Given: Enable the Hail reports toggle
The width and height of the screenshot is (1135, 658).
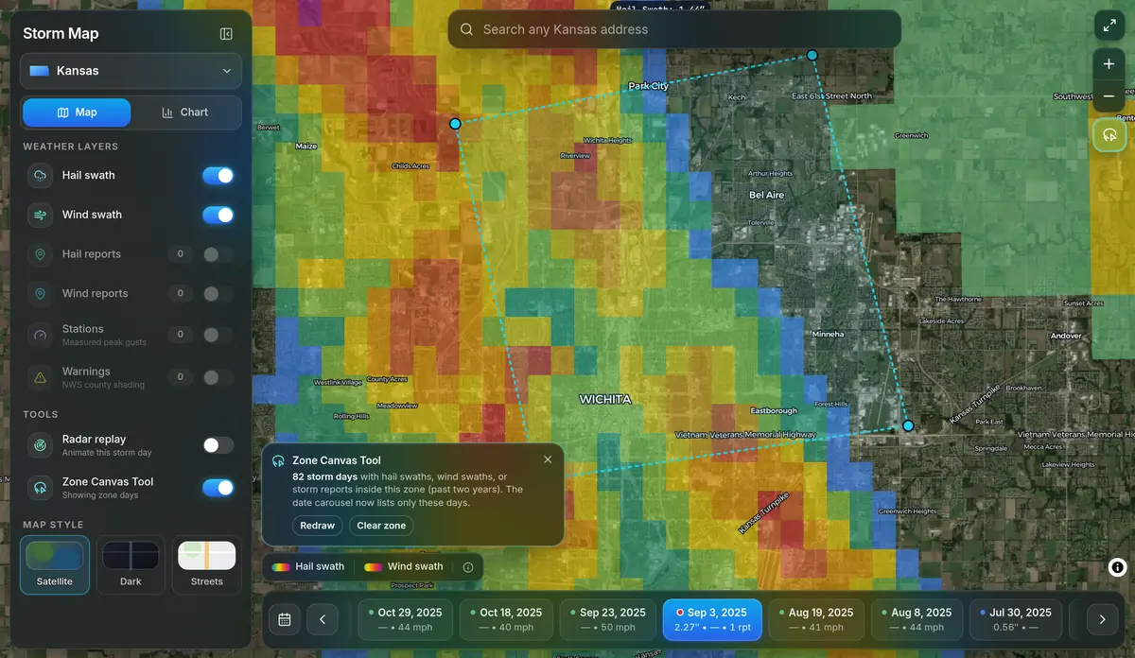Looking at the screenshot, I should click(x=218, y=254).
